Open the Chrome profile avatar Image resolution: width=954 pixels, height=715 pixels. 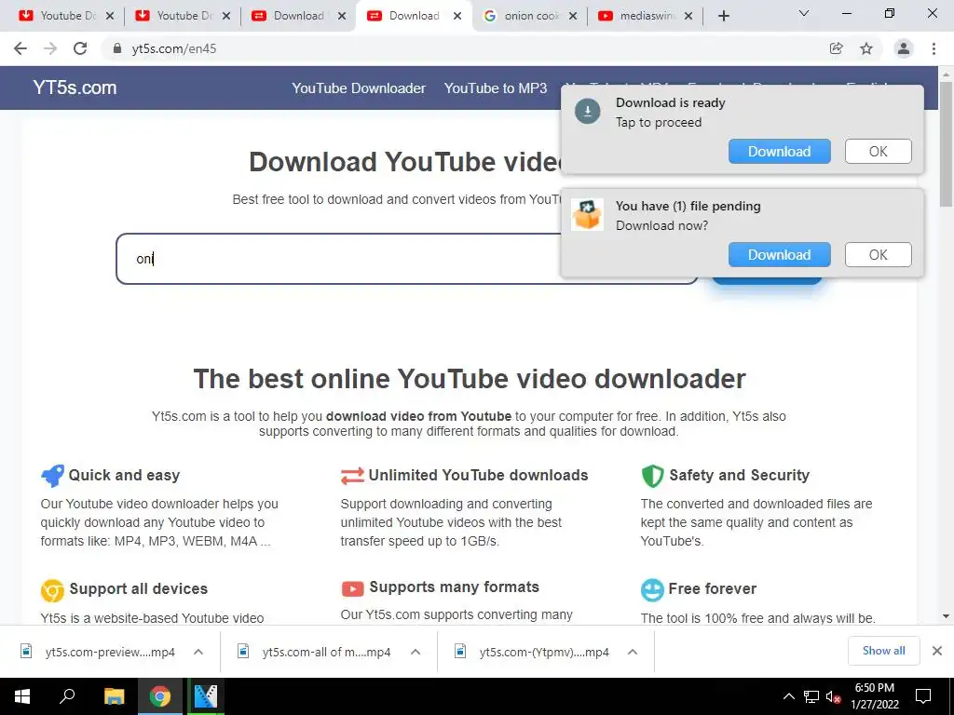tap(904, 48)
